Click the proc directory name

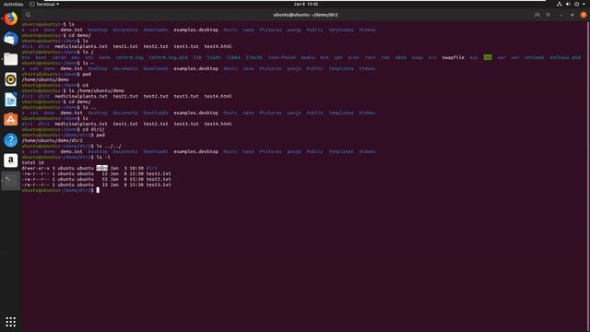[x=353, y=57]
